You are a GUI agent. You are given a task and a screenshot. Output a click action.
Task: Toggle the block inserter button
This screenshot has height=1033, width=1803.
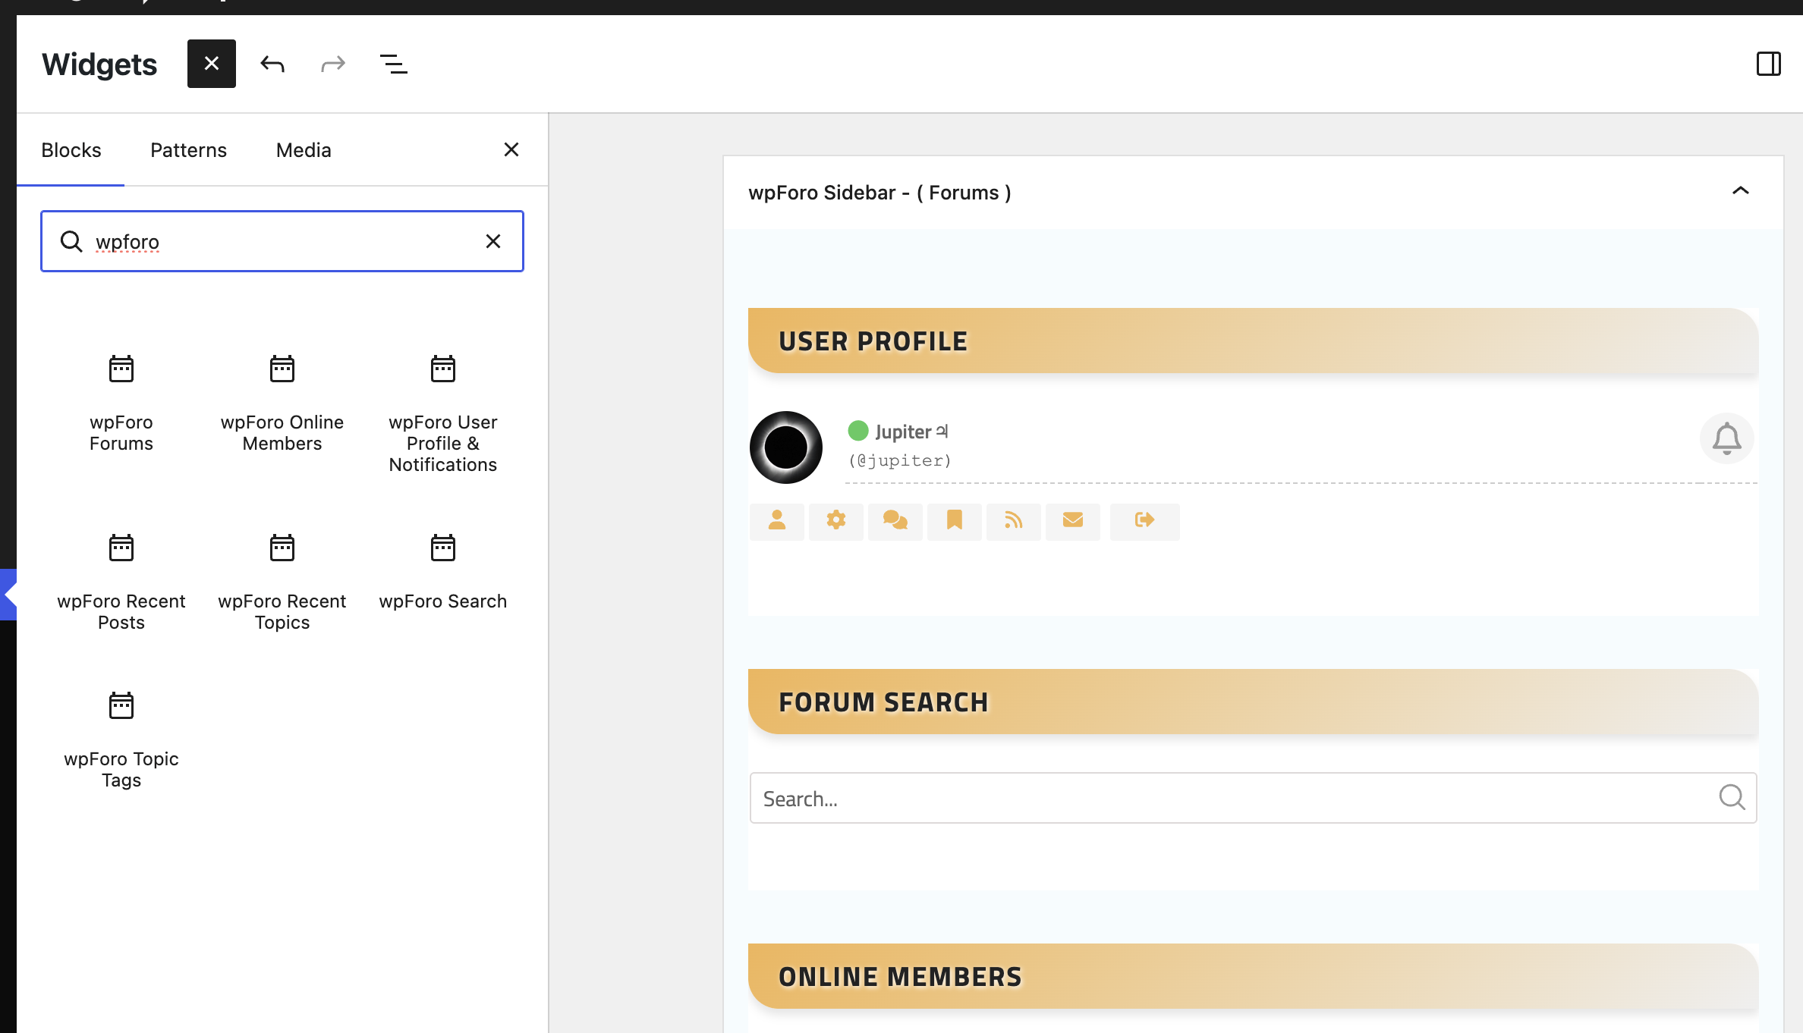(211, 64)
